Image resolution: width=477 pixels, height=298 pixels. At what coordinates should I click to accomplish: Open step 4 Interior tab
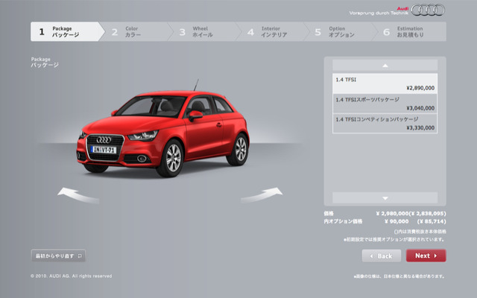pyautogui.click(x=273, y=31)
